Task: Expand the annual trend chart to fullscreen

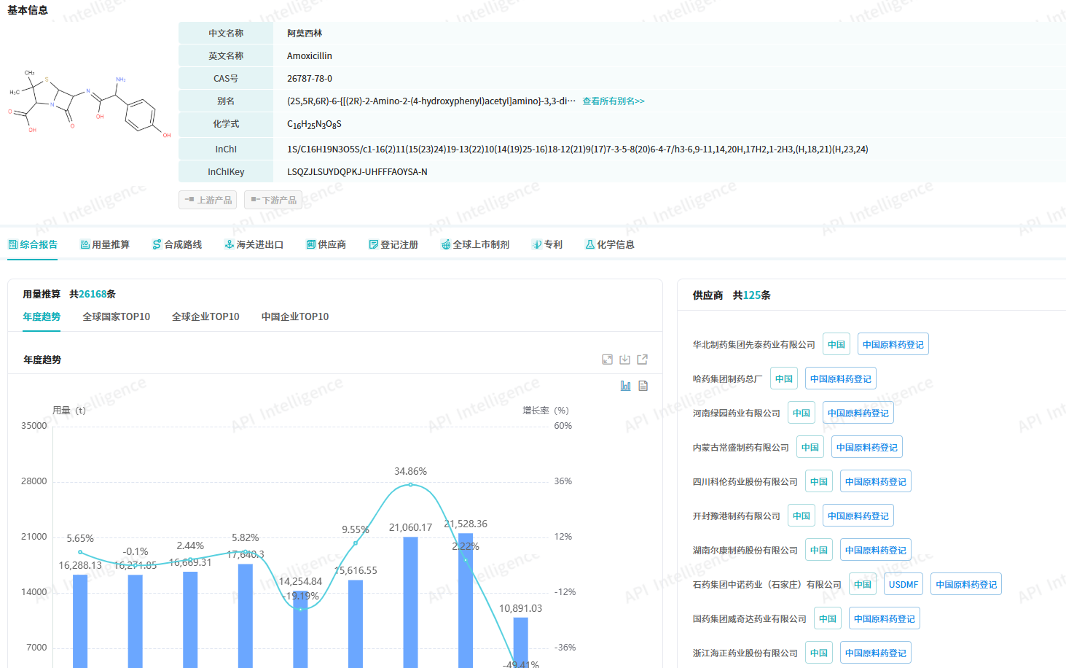Action: click(x=607, y=360)
